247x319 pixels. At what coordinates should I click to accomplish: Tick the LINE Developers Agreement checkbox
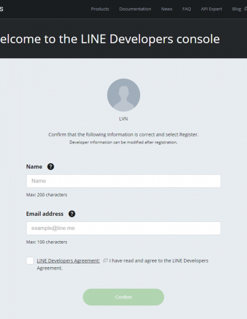coord(30,260)
